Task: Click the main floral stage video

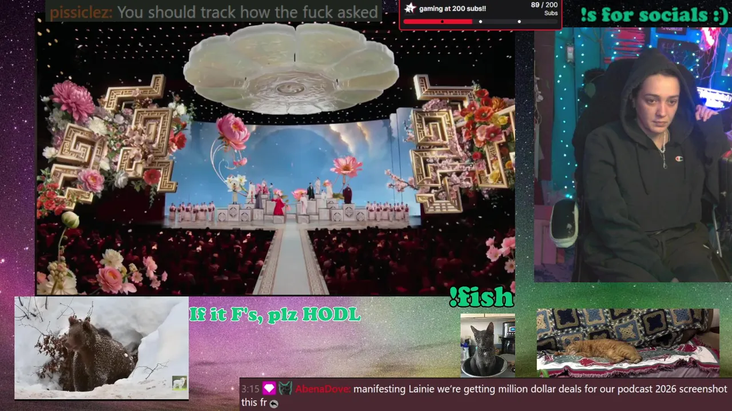Action: pyautogui.click(x=276, y=158)
